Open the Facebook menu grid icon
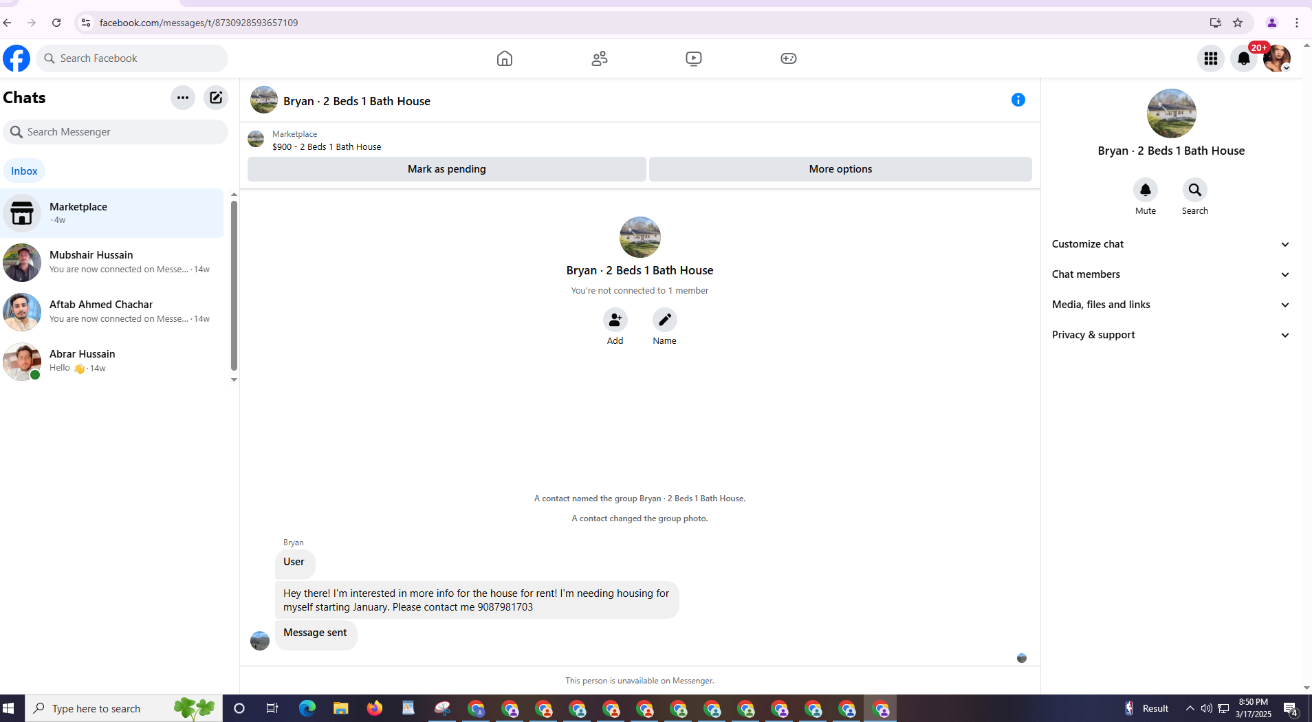The width and height of the screenshot is (1312, 722). tap(1211, 58)
